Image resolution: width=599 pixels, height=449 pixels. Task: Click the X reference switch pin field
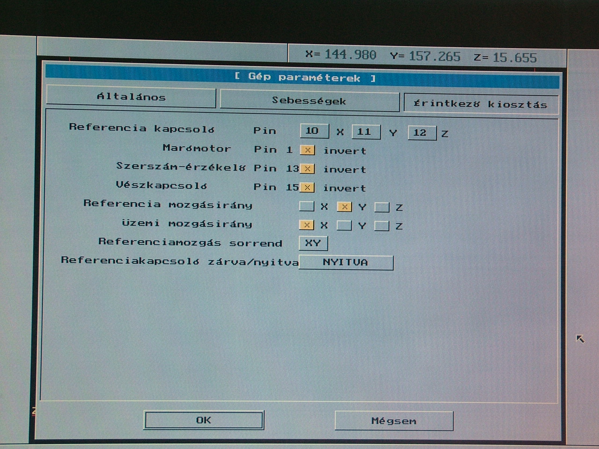pos(313,131)
